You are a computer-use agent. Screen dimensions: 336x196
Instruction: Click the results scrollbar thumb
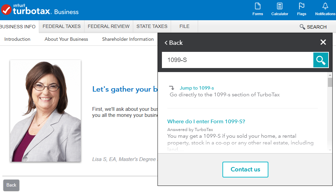point(330,83)
